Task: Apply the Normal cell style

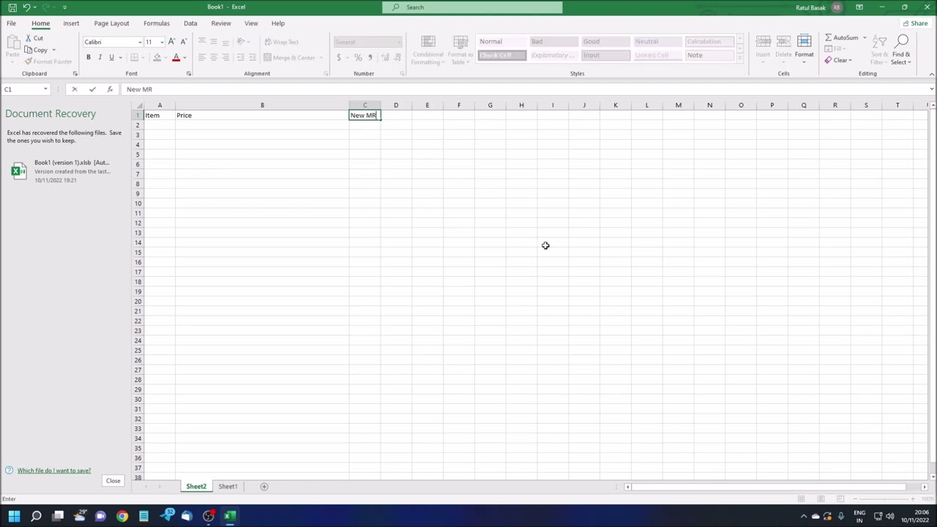Action: coord(501,42)
